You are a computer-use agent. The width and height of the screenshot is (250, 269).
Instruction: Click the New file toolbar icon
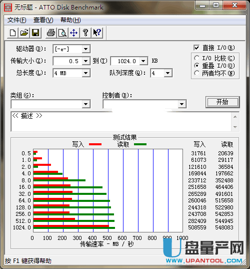pyautogui.click(x=12, y=33)
